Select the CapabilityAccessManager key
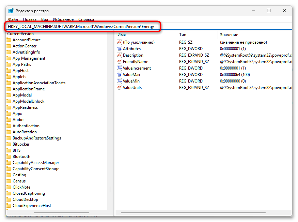Screen dimensions: 298x222 pos(36,163)
